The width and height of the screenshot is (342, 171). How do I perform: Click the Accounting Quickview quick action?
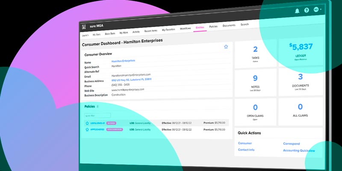299,150
